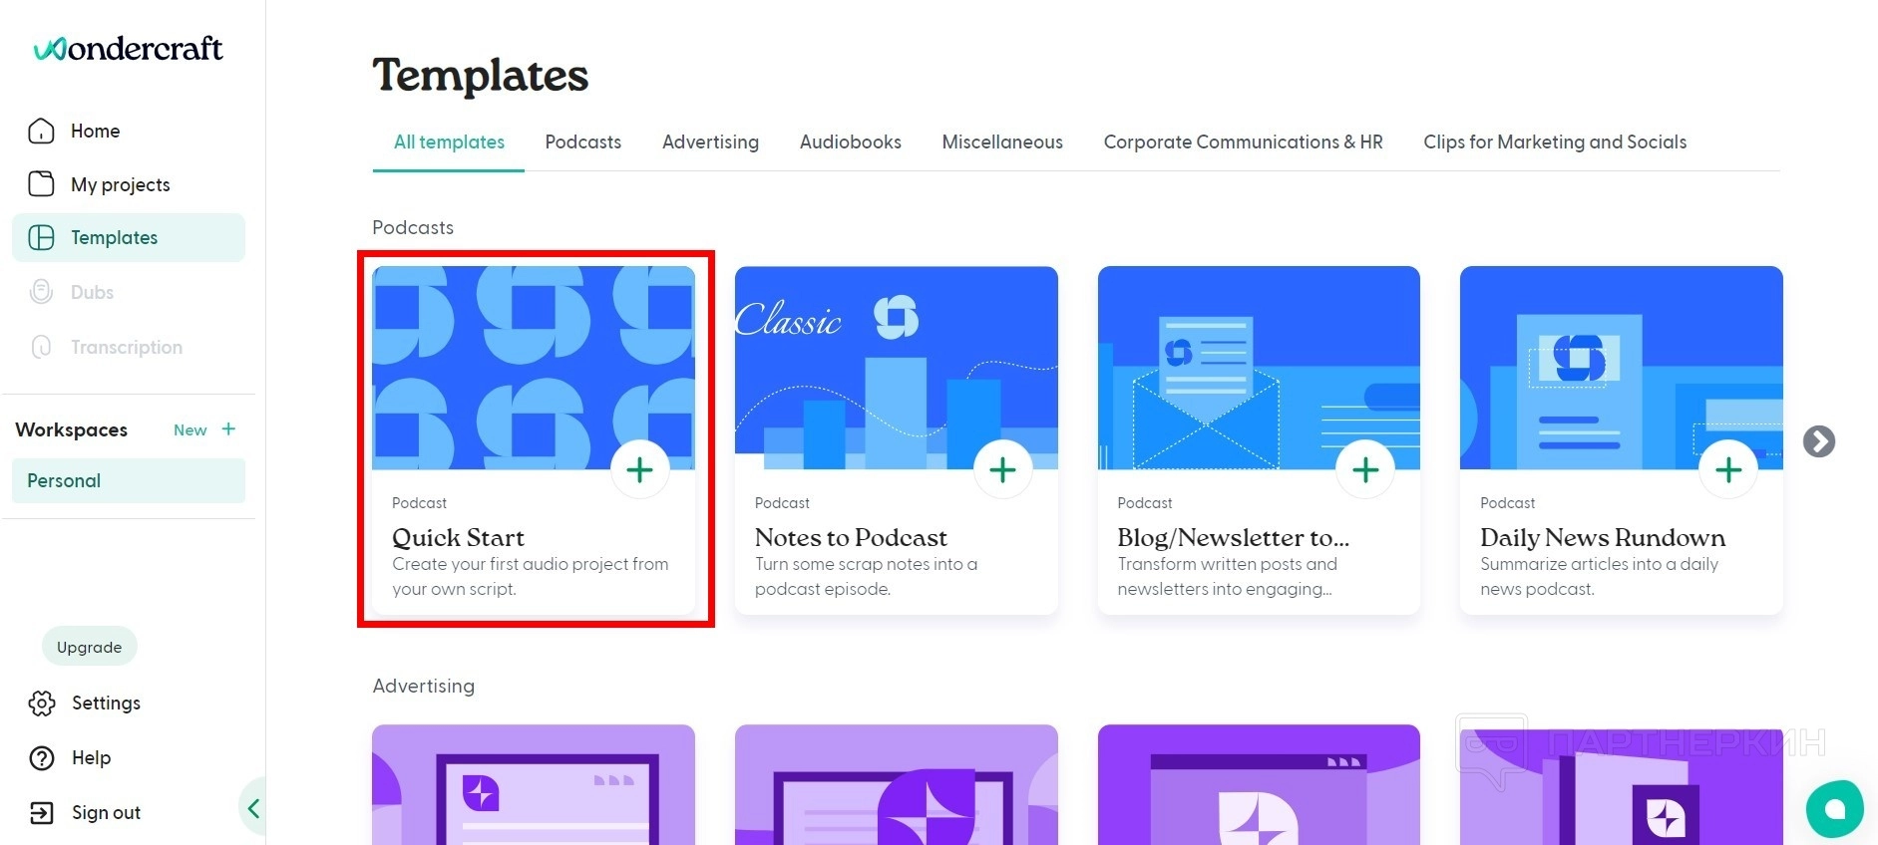Open the Advertising tab
1878x845 pixels.
coord(710,142)
